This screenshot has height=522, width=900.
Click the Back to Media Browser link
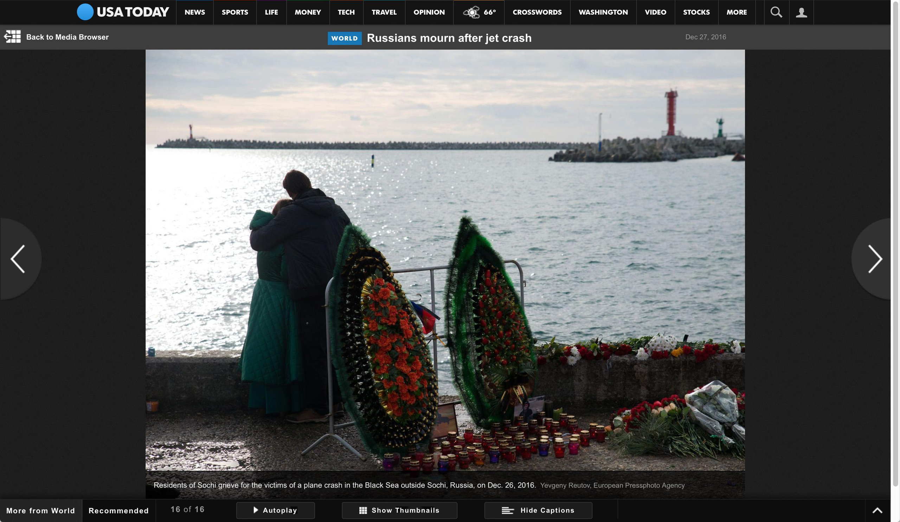tap(67, 37)
